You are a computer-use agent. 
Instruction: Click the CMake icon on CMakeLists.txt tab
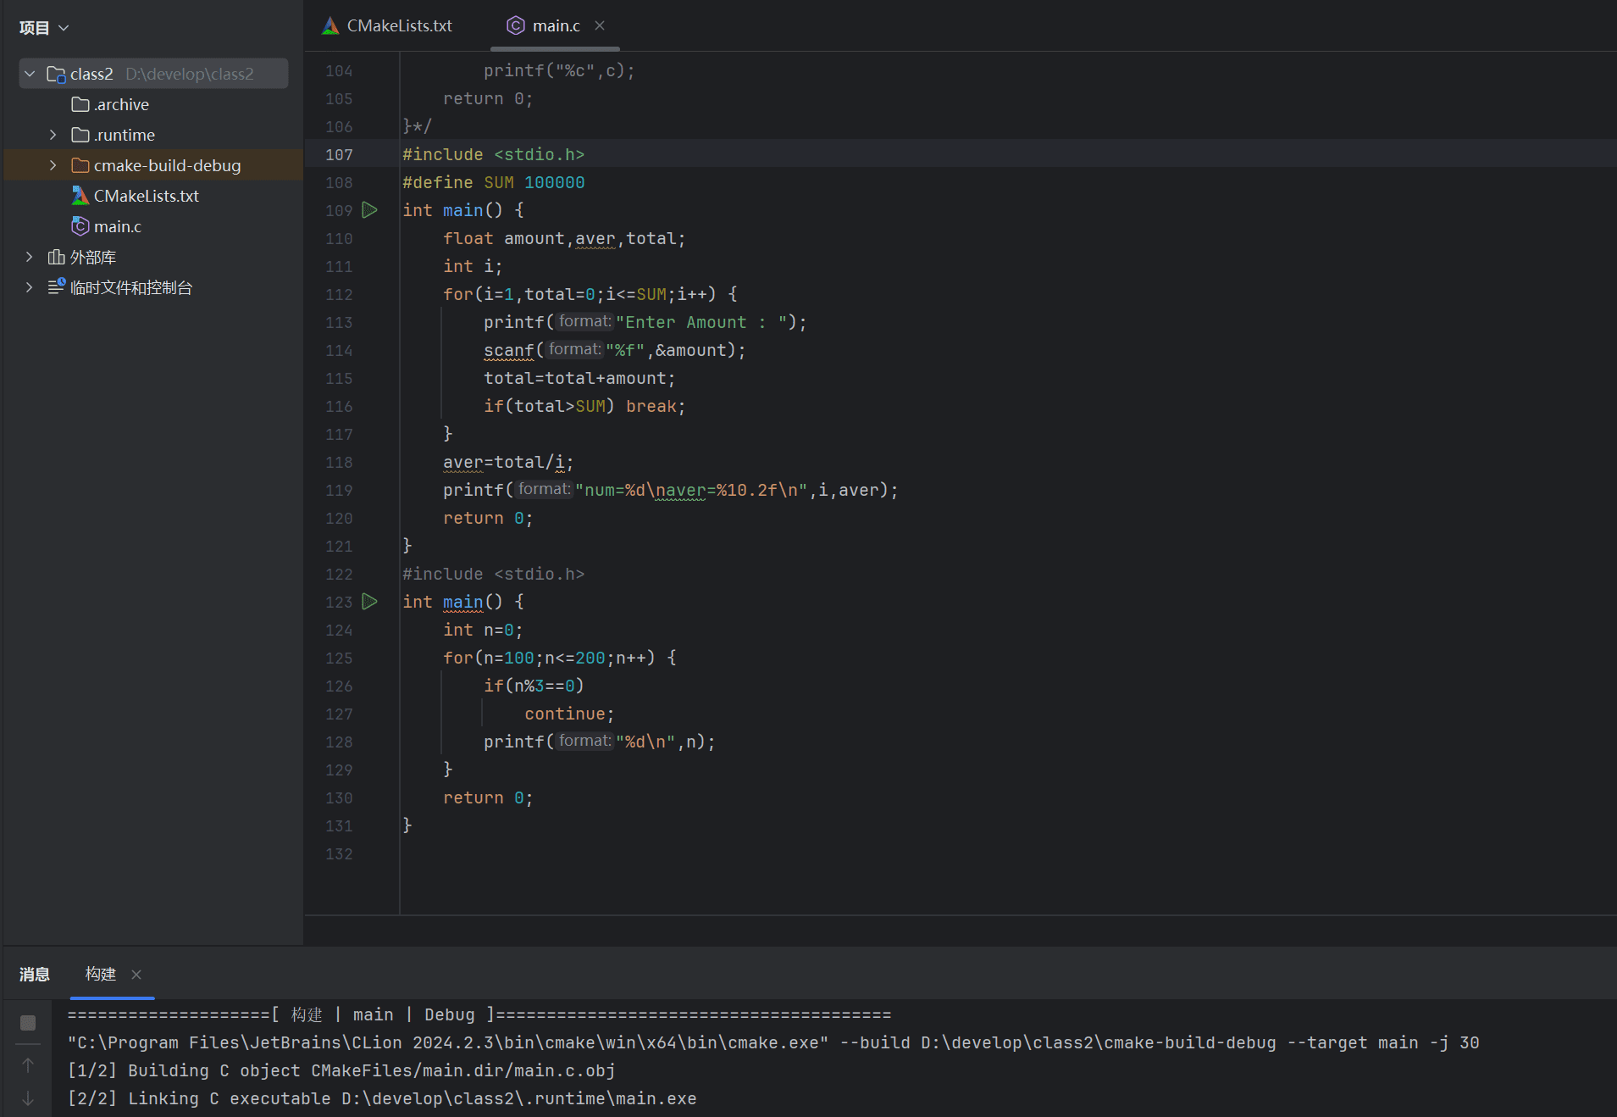click(330, 26)
